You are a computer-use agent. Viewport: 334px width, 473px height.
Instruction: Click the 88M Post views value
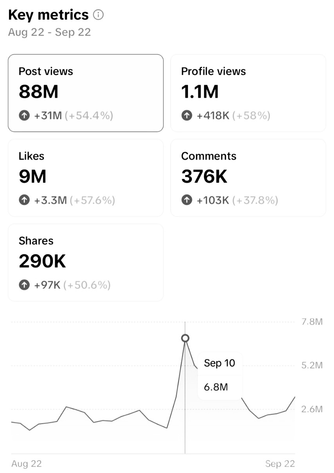tap(39, 92)
